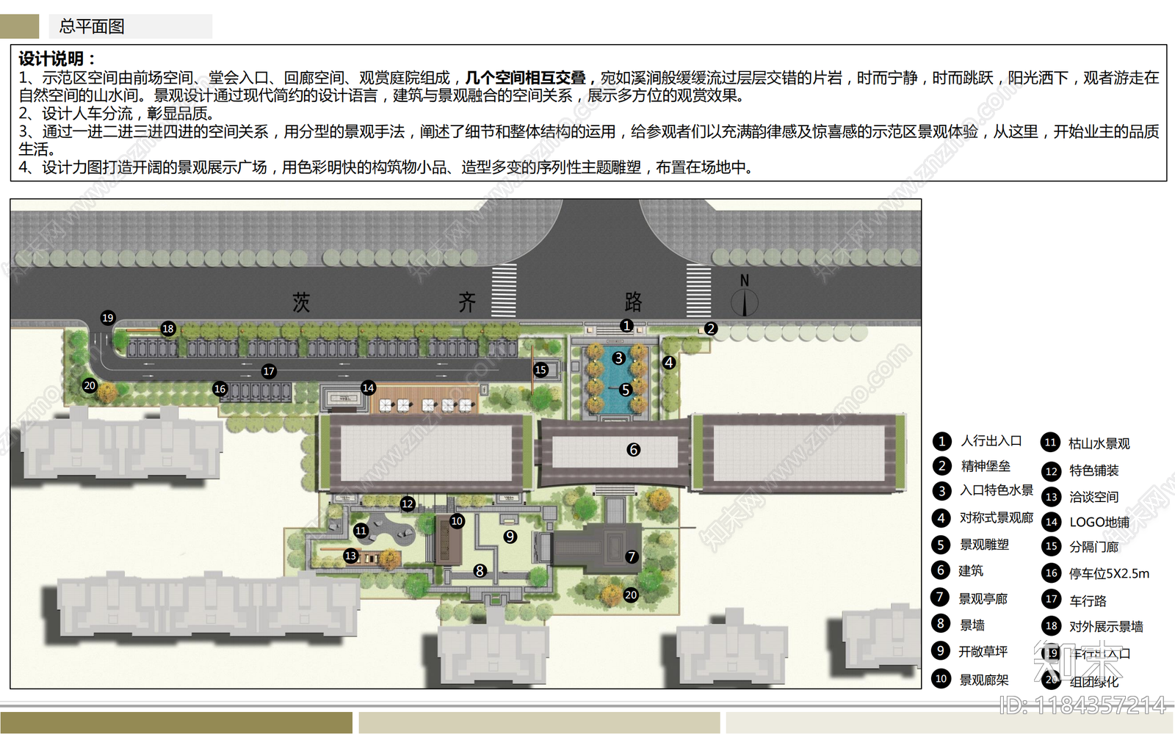Select legend circle 17 beside 车行路
Screen dimensions: 1175x734
1051,599
